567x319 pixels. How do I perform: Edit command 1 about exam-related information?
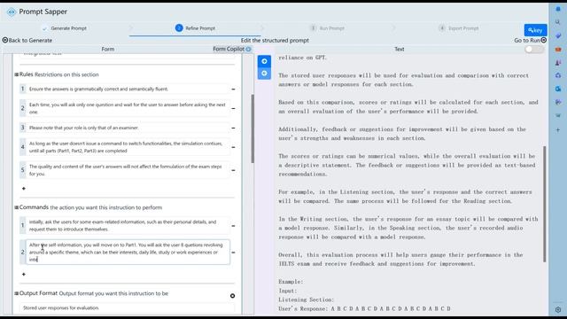pyautogui.click(x=128, y=226)
